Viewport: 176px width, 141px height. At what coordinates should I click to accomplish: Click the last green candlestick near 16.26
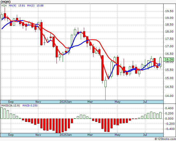coord(160,62)
